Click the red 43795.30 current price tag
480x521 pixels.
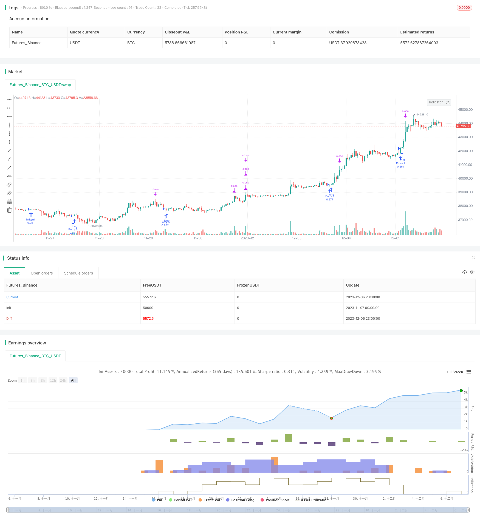[464, 126]
